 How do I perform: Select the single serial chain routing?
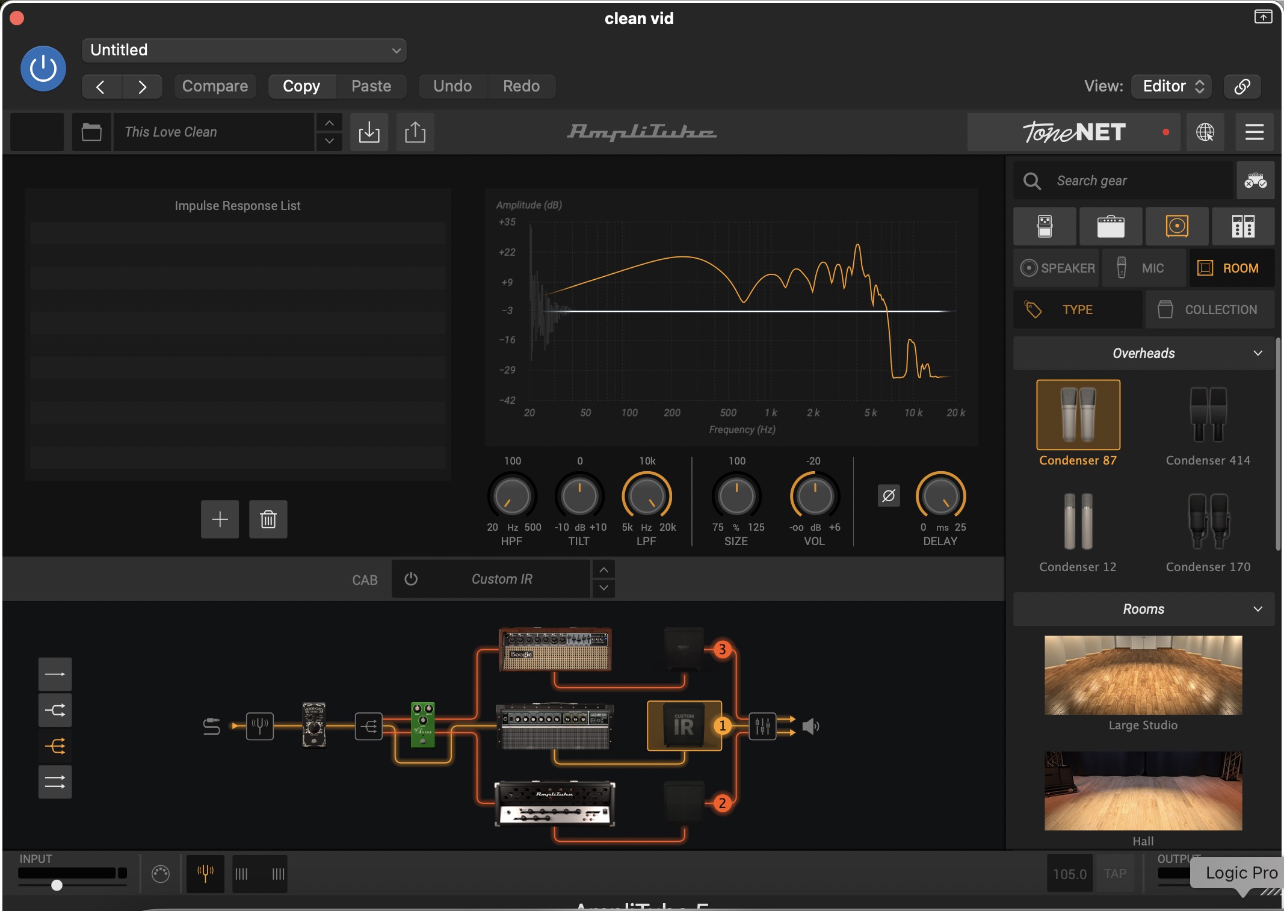[x=55, y=674]
